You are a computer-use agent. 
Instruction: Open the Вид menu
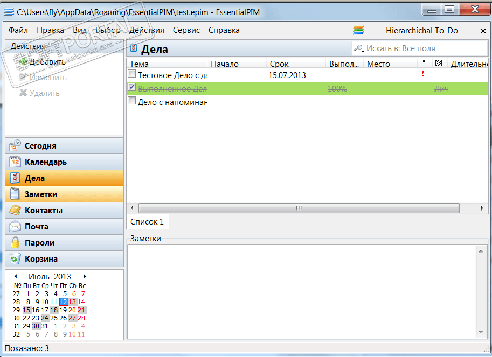point(80,30)
